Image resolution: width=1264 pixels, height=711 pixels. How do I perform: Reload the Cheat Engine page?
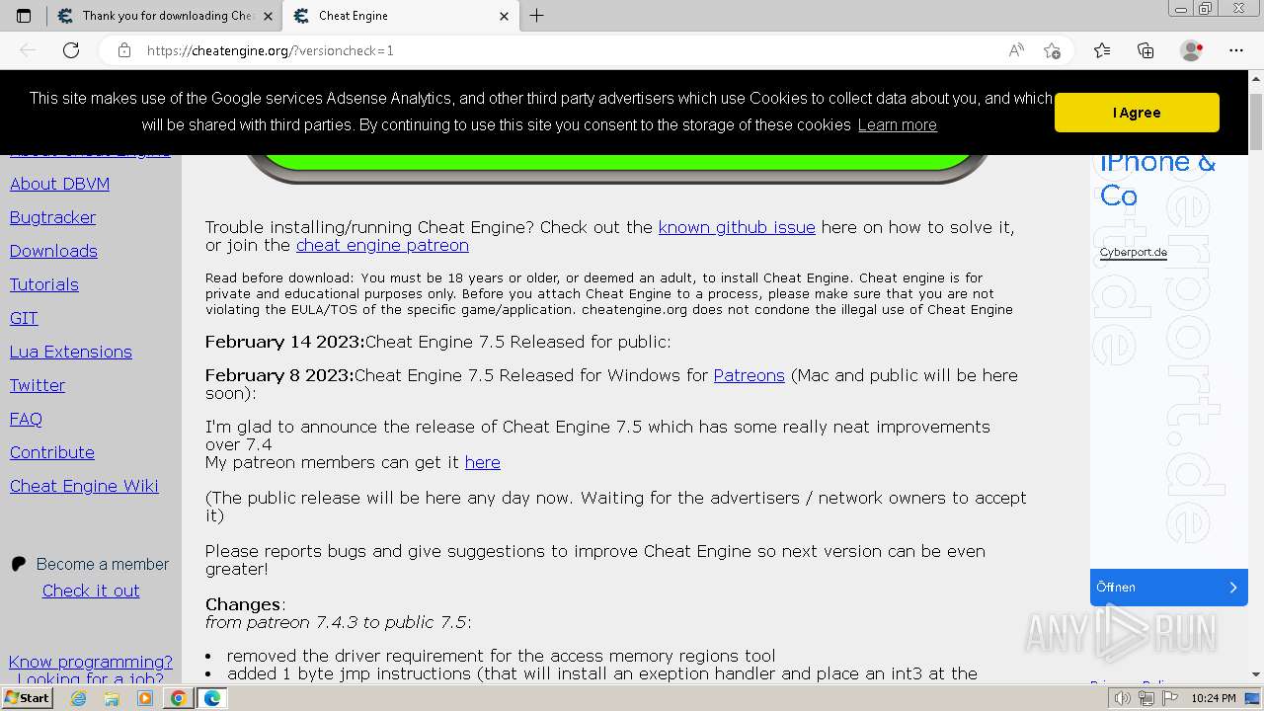tap(71, 50)
